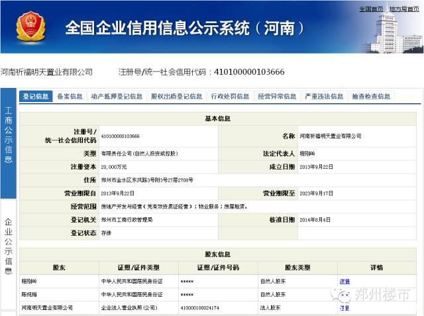Click the 股东类型 column header

point(297,268)
